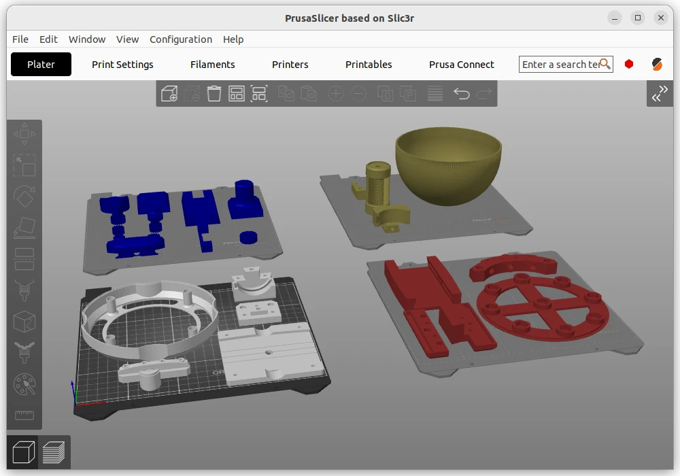Switch to the Print Settings tab
The height and width of the screenshot is (476, 680).
122,64
